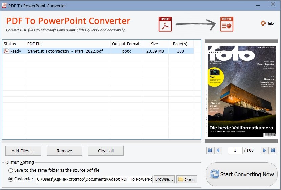Screen dimensions: 281x190
Task: Minimize the converter window
Action: pyautogui.click(x=258, y=5)
